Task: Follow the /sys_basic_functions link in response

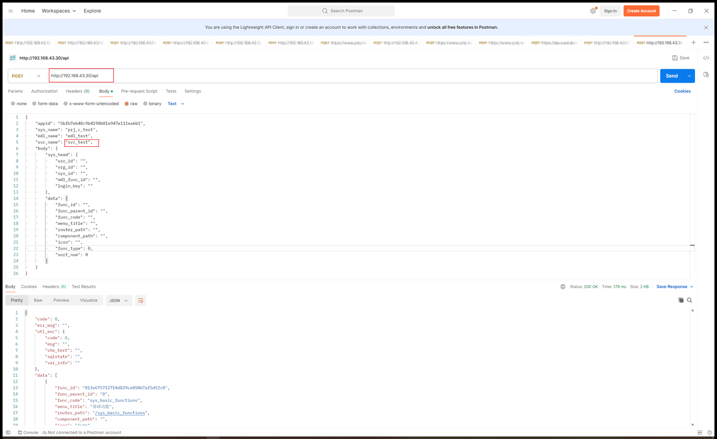Action: click(x=120, y=413)
